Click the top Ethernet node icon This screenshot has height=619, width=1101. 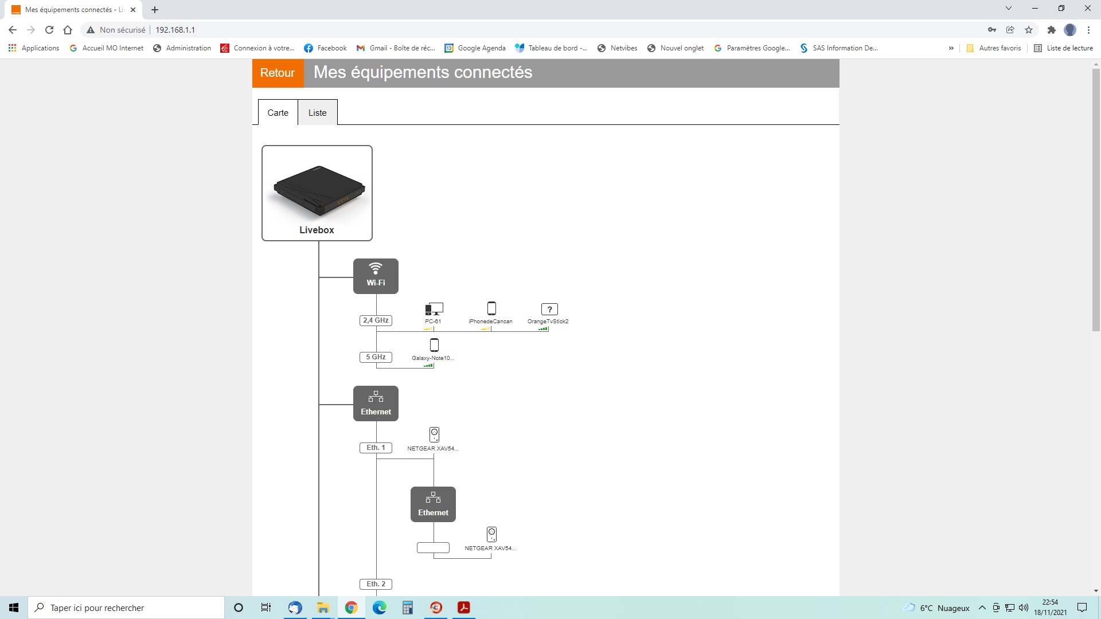pos(376,403)
